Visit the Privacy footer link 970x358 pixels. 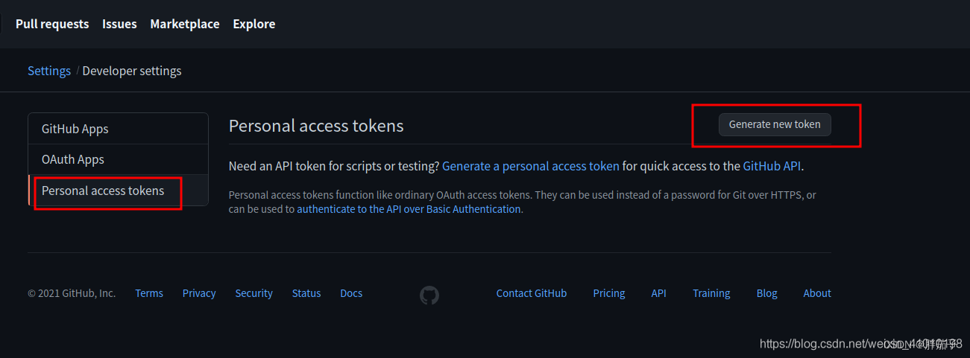coord(199,293)
